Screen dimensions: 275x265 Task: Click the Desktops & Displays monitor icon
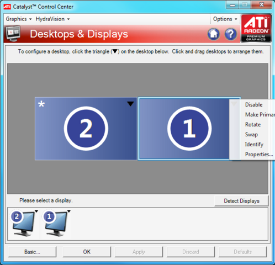pos(13,34)
